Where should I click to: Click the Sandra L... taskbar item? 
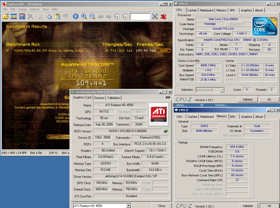tap(222, 105)
